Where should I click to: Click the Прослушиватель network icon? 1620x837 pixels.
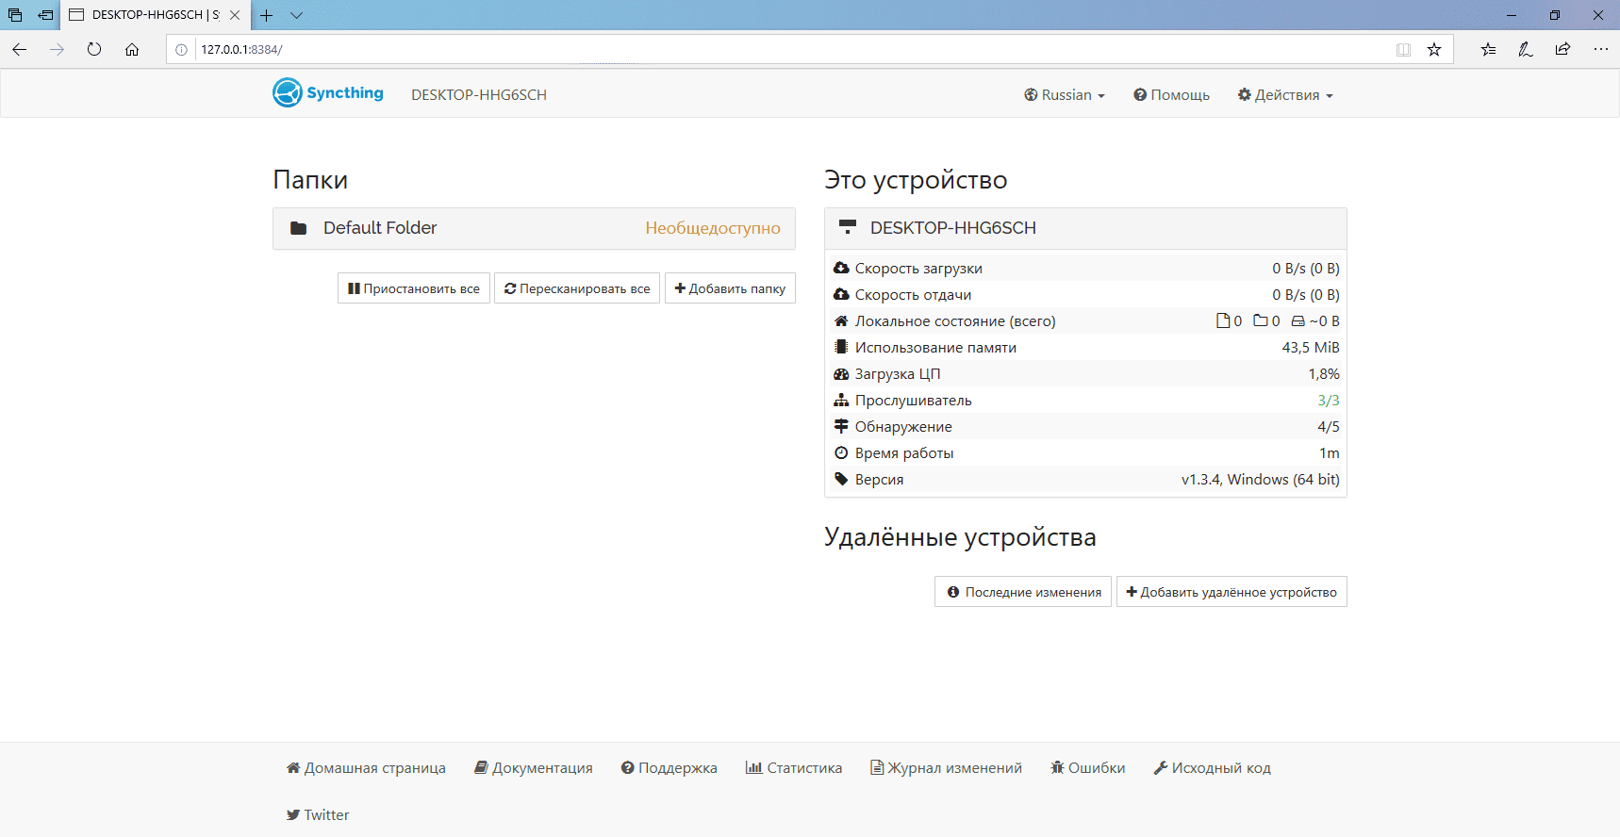tap(841, 401)
